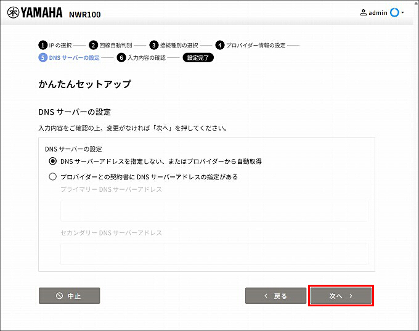Click step 4 circle プロバイダー情報の設定

coord(219,45)
